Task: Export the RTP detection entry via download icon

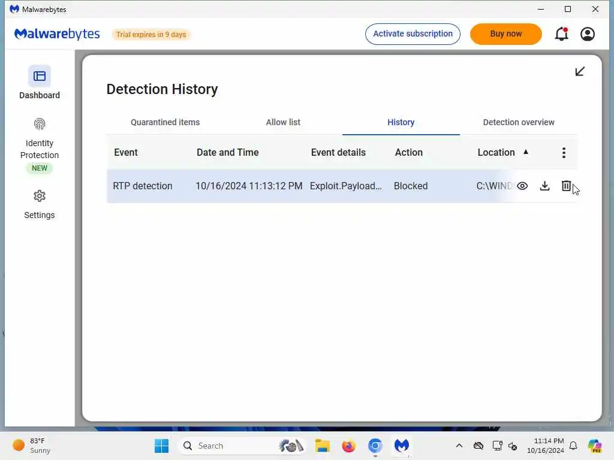Action: pos(544,186)
